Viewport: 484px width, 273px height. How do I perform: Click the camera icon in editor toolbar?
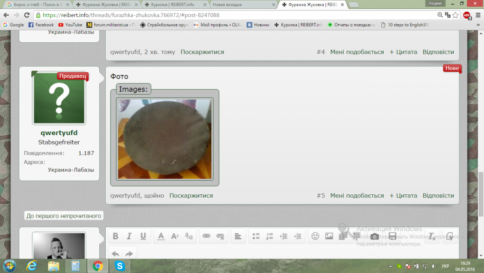pos(375,236)
